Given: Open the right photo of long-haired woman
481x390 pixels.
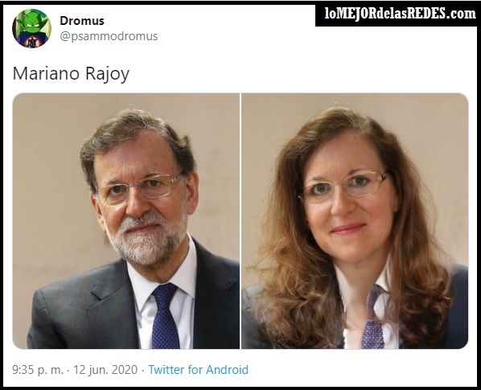Looking at the screenshot, I should (355, 221).
